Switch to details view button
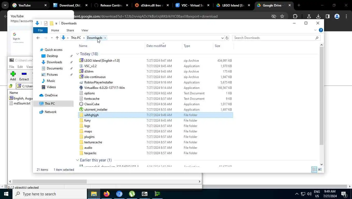This screenshot has height=199, width=352. pos(314,170)
